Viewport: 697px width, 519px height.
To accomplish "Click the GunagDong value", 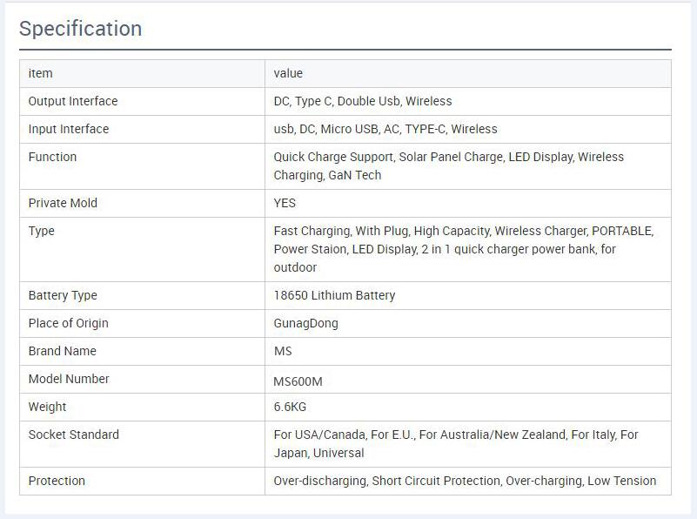I will (x=305, y=323).
